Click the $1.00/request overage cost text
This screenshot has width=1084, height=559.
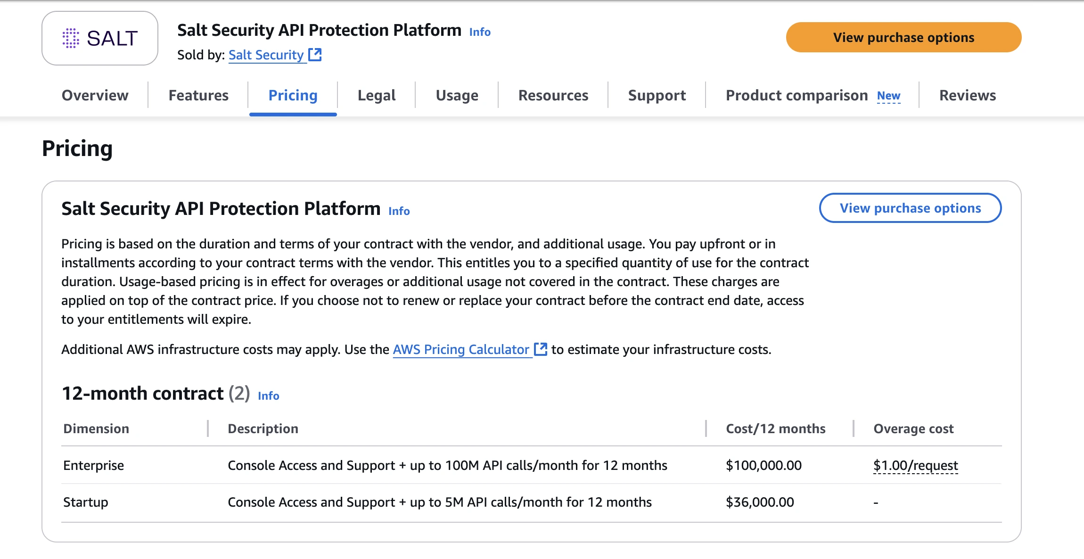coord(915,465)
